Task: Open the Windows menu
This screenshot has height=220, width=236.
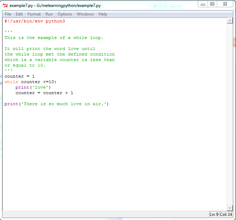Action: coord(85,14)
